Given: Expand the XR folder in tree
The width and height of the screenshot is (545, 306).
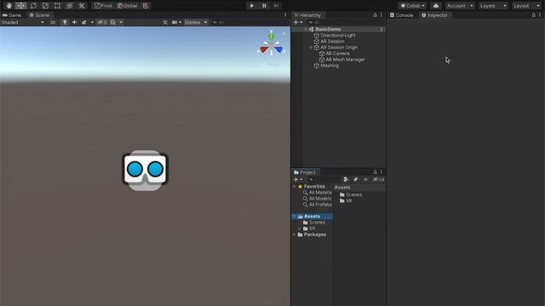Looking at the screenshot, I should (x=300, y=229).
